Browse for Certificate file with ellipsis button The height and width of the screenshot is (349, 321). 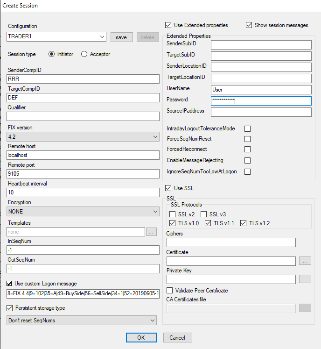(305, 261)
